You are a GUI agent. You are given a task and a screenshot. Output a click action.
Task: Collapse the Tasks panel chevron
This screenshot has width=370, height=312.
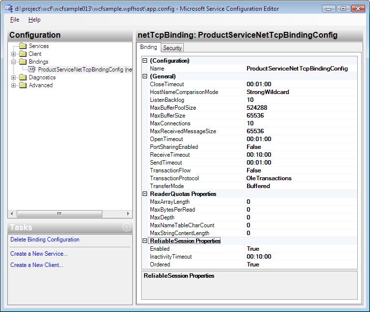coord(126,227)
